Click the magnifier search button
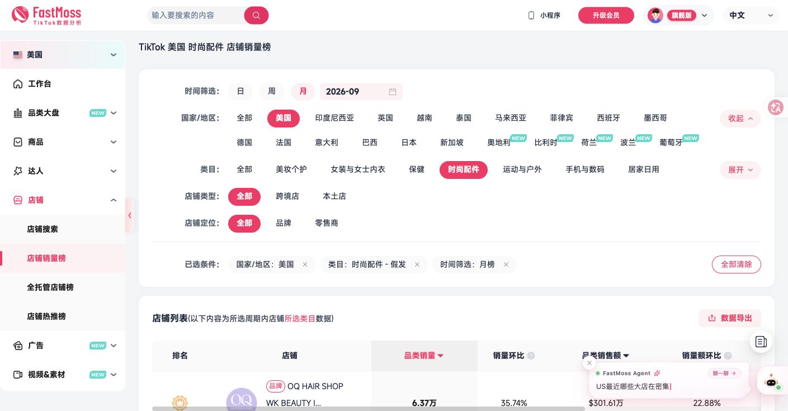 pos(256,15)
